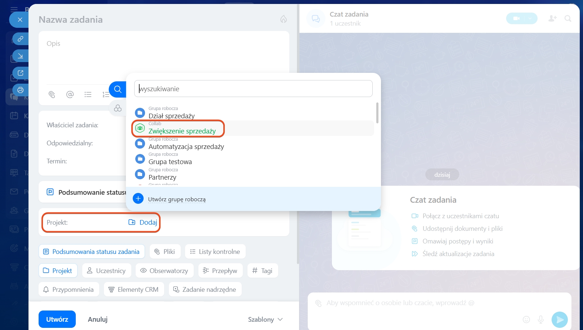Insert a numbered list in the description
This screenshot has height=330, width=583.
coord(106,94)
